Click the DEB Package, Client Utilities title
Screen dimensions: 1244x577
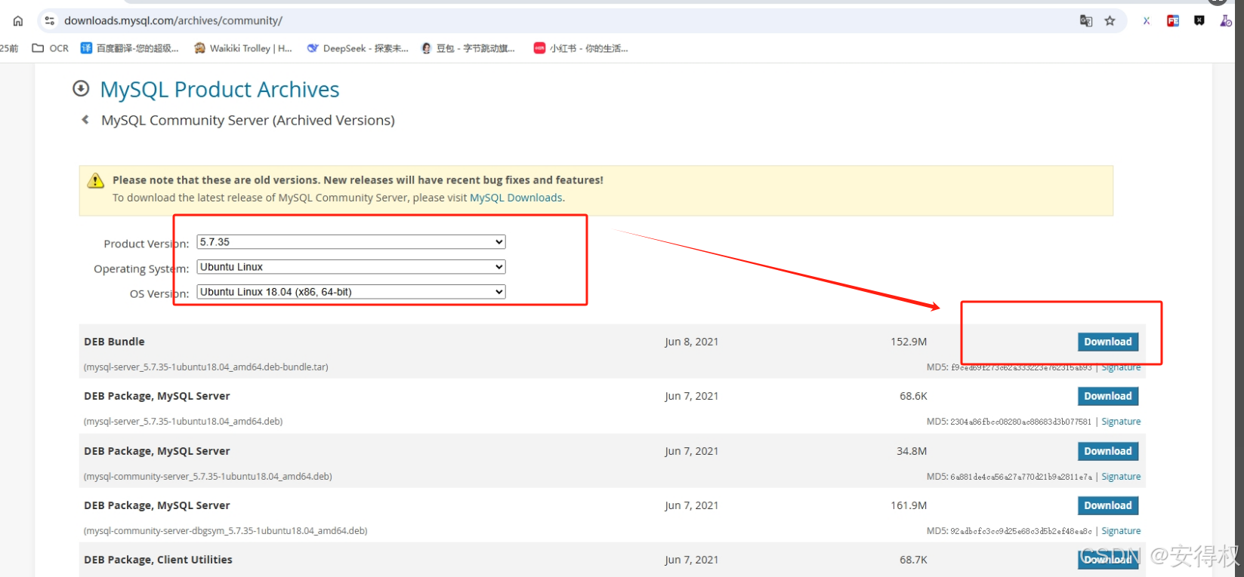(158, 560)
